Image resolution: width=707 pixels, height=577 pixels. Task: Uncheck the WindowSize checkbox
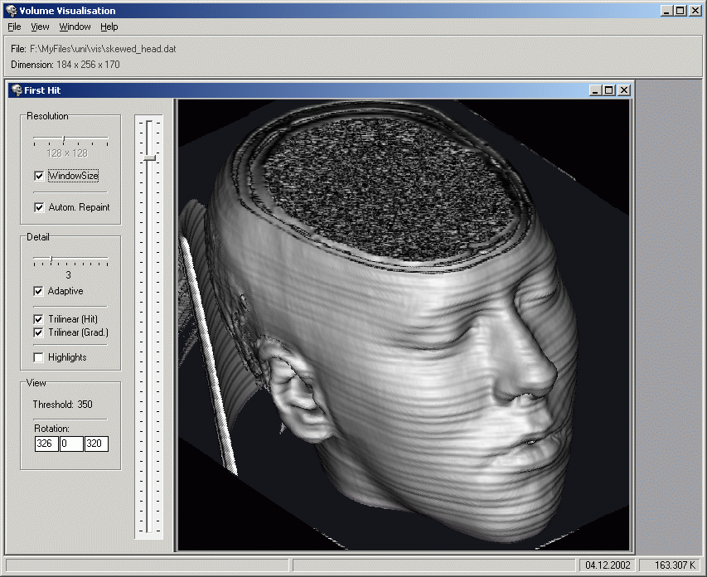click(39, 176)
